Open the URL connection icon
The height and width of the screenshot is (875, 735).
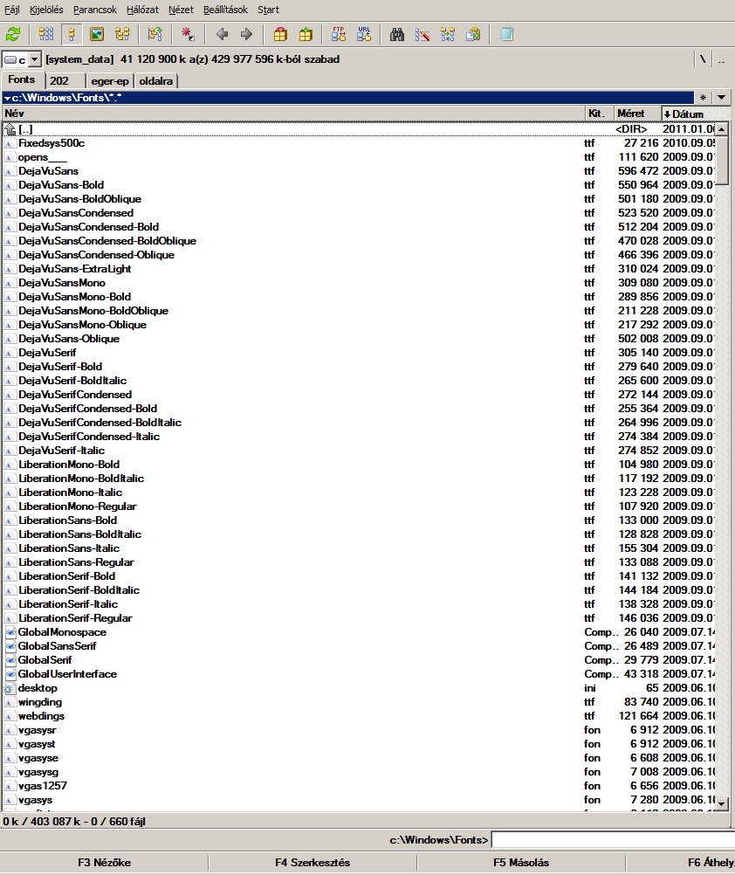click(364, 35)
